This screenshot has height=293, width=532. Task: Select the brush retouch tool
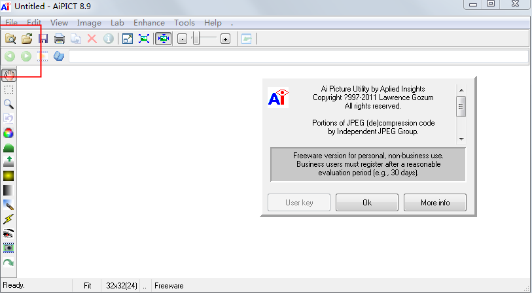9,205
